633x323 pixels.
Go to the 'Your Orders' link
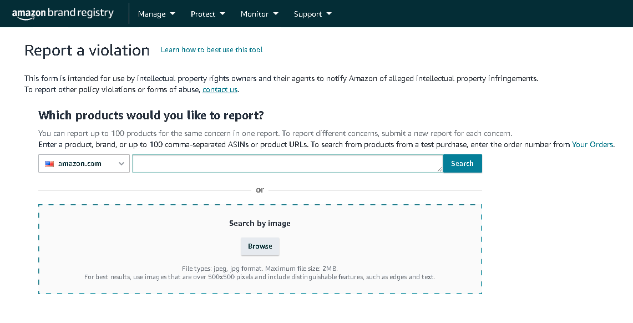pyautogui.click(x=592, y=144)
